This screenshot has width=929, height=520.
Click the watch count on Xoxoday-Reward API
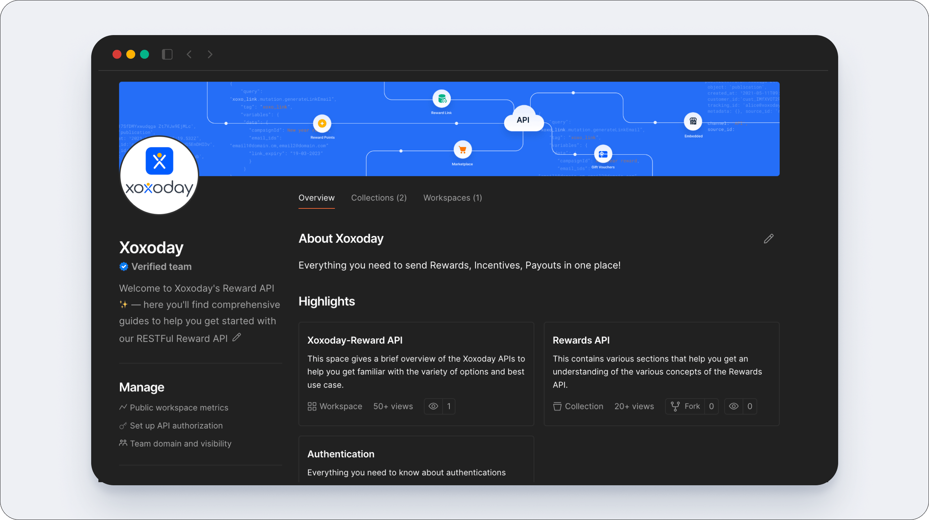(449, 407)
